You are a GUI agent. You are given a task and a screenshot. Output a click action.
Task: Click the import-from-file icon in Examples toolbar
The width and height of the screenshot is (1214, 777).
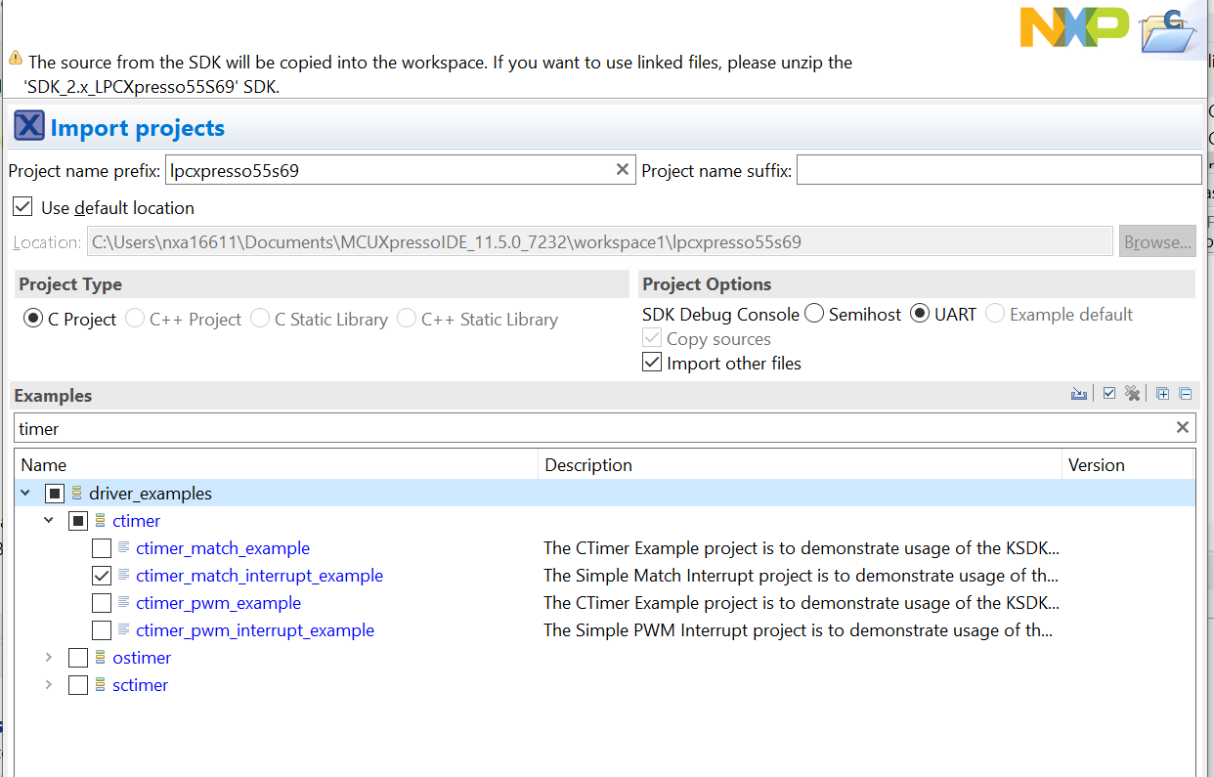(1079, 394)
